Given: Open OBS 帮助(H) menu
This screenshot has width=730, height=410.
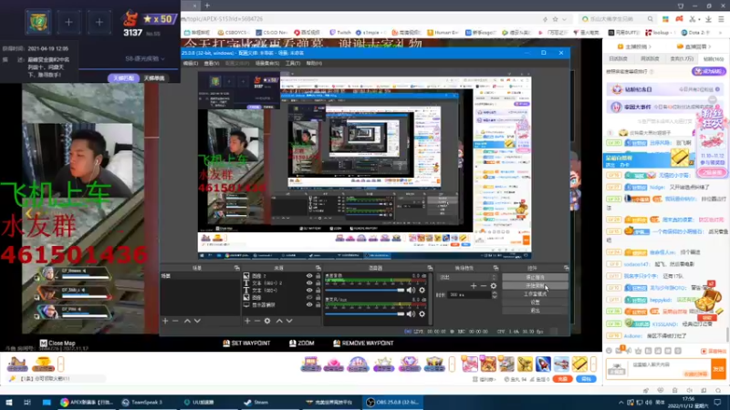Looking at the screenshot, I should pyautogui.click(x=314, y=63).
